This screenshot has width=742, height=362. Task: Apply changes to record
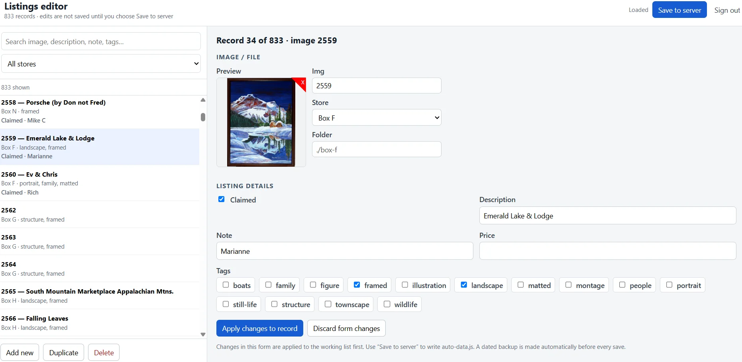tap(260, 328)
